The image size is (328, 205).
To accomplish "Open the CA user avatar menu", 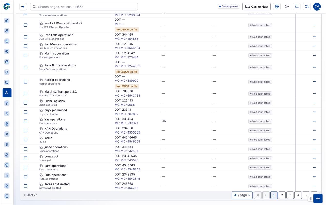I will pyautogui.click(x=317, y=7).
